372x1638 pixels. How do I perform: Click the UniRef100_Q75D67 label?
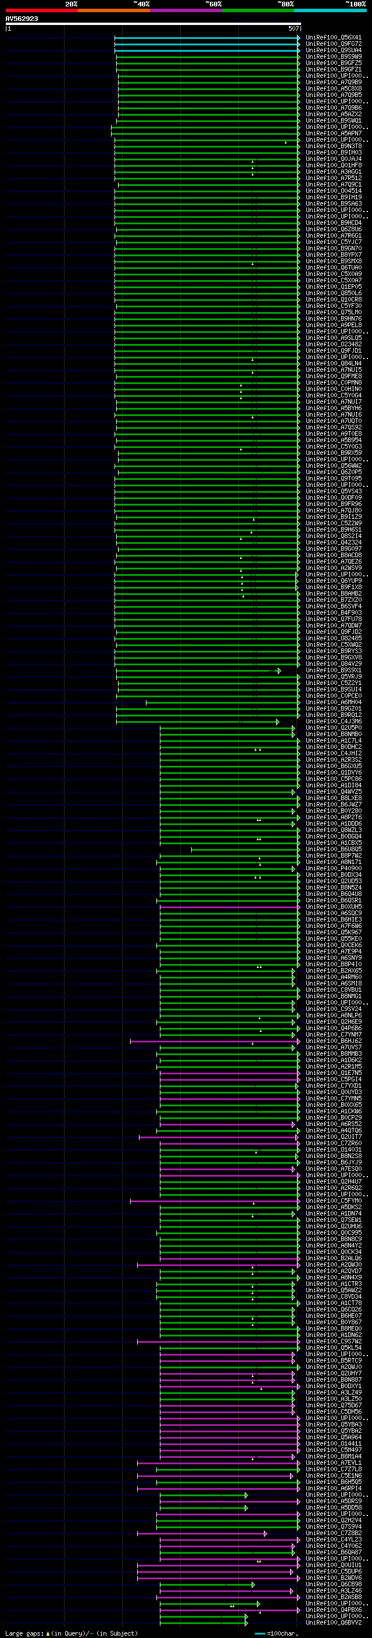[334, 1405]
